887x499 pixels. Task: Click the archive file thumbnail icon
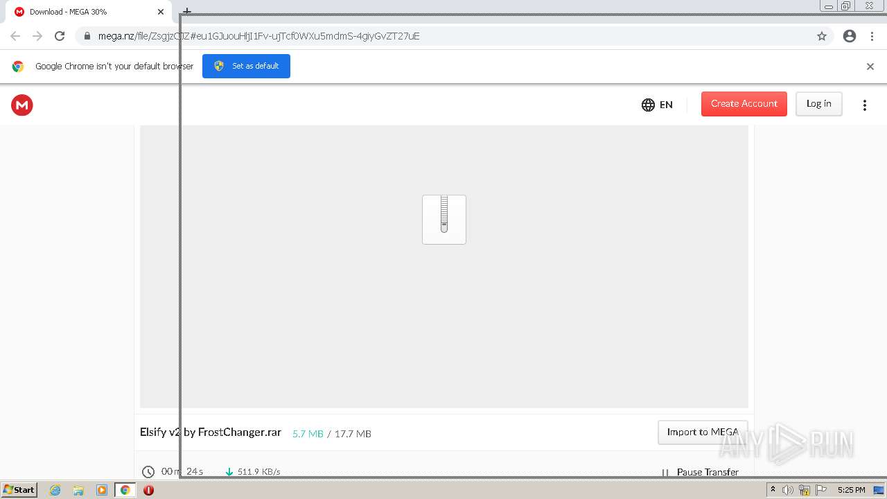pyautogui.click(x=444, y=220)
